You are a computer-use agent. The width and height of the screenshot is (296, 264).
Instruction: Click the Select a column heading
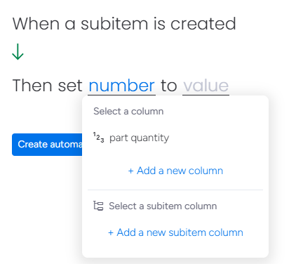click(128, 111)
